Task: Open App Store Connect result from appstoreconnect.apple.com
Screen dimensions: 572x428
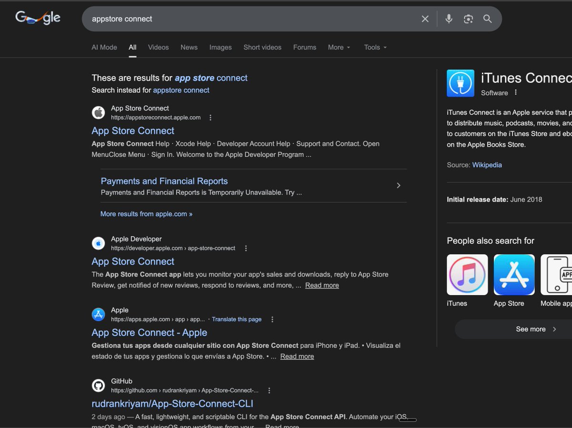Action: pos(133,131)
